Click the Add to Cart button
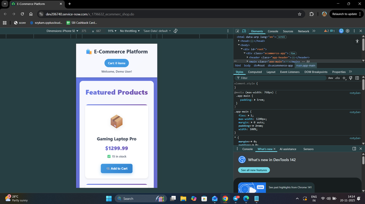The image size is (365, 204). pos(117,169)
